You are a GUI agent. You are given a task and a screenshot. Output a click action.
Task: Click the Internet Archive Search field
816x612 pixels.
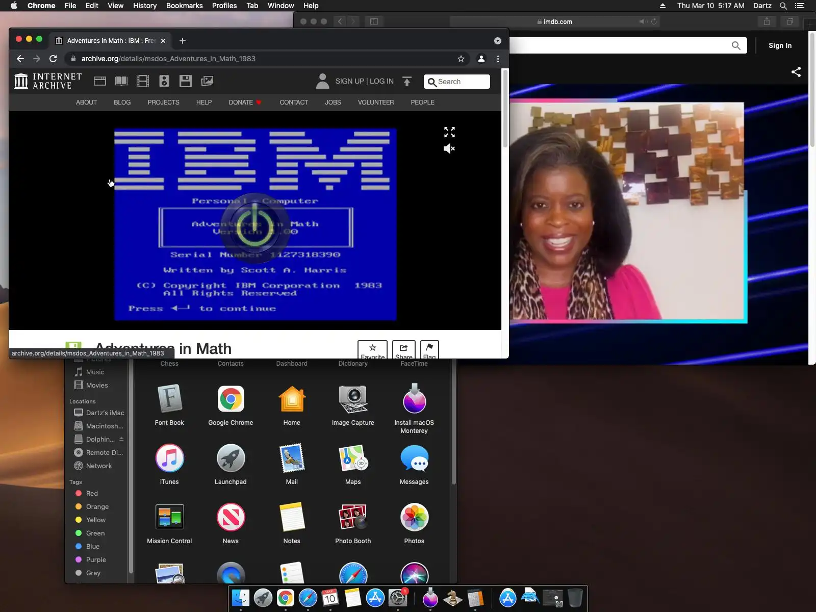tap(457, 82)
